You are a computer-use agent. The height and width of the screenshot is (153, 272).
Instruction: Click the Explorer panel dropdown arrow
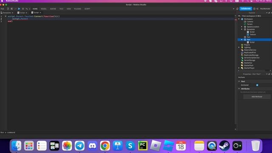(x=267, y=13)
